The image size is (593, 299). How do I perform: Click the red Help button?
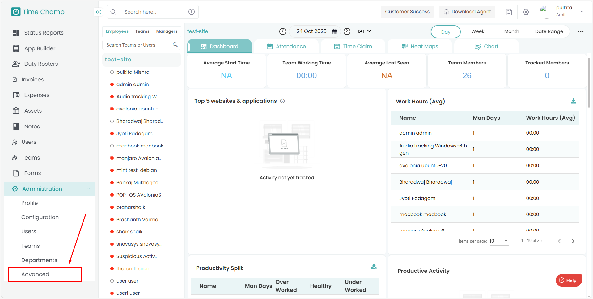568,280
